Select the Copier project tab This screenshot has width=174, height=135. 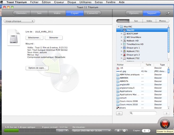tap(75, 13)
